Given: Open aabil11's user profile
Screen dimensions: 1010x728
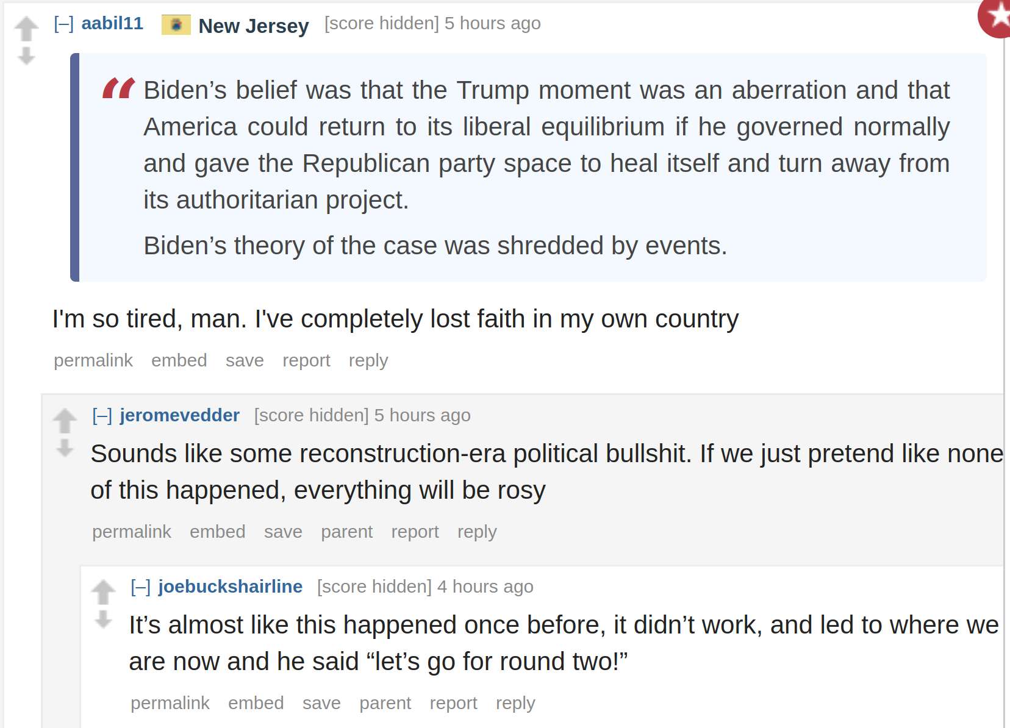Looking at the screenshot, I should coord(113,23).
